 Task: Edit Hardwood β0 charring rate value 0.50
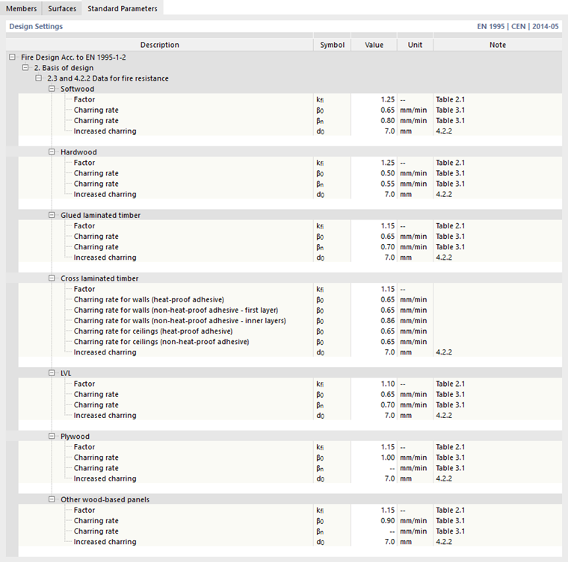(374, 173)
